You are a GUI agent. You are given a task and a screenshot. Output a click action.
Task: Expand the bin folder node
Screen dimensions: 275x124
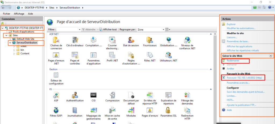[x=14, y=50]
